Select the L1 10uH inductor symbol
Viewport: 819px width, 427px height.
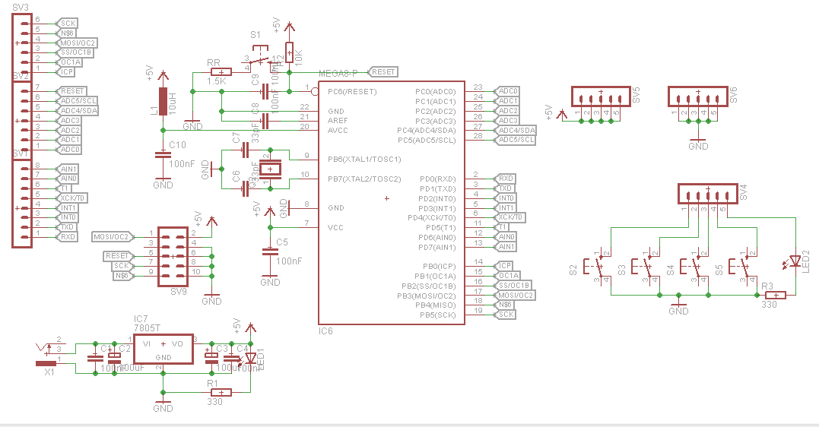(x=163, y=101)
